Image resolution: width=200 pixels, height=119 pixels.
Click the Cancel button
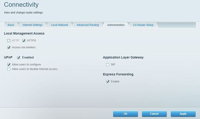pos(154,114)
